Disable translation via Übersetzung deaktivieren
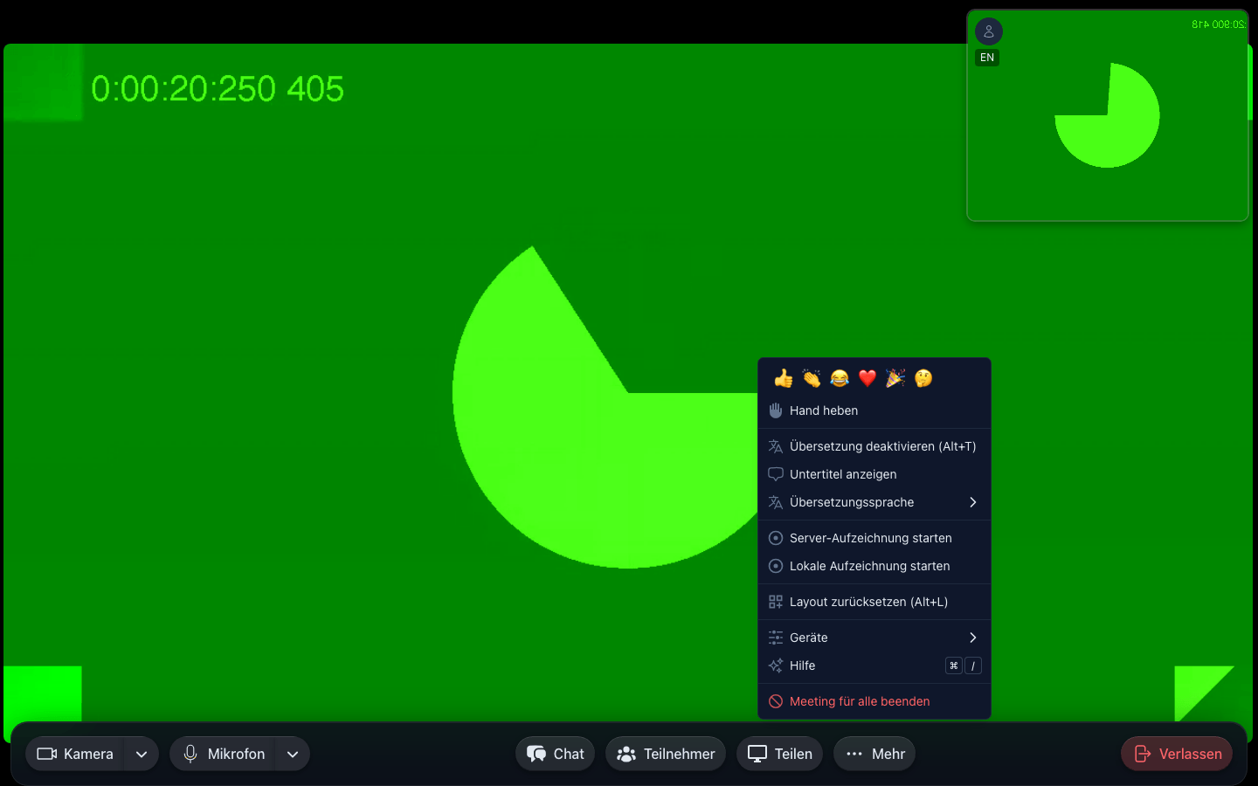Image resolution: width=1258 pixels, height=786 pixels. 874,446
